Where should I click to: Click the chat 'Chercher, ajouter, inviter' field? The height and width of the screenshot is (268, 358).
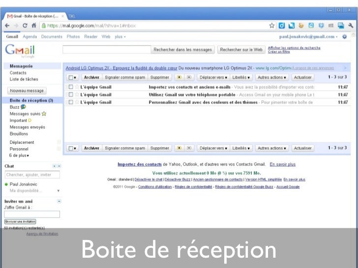(x=32, y=175)
